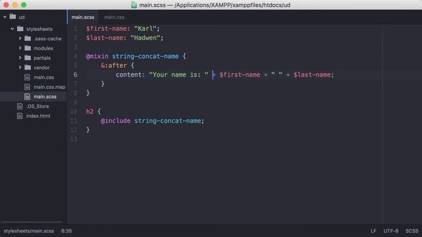The height and width of the screenshot is (237, 422).
Task: Click the ud root folder icon
Action: point(13,16)
